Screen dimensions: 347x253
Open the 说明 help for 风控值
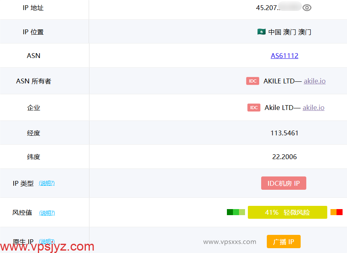pyautogui.click(x=47, y=213)
